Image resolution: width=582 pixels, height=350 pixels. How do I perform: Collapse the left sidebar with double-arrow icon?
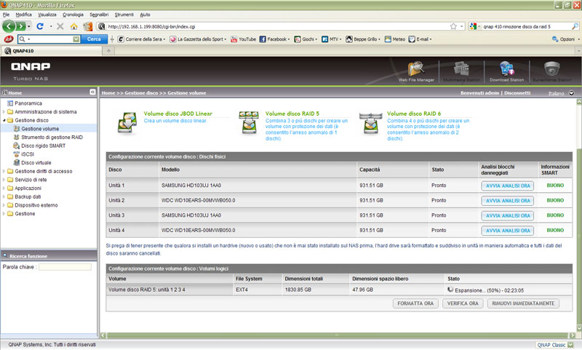pyautogui.click(x=92, y=93)
